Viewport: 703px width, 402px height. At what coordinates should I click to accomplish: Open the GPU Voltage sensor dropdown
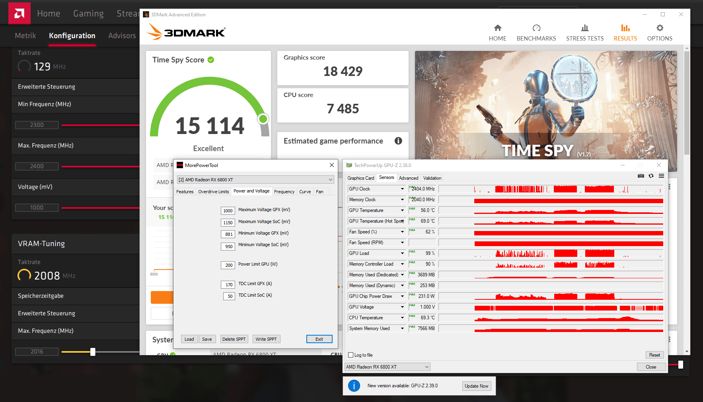coord(402,307)
